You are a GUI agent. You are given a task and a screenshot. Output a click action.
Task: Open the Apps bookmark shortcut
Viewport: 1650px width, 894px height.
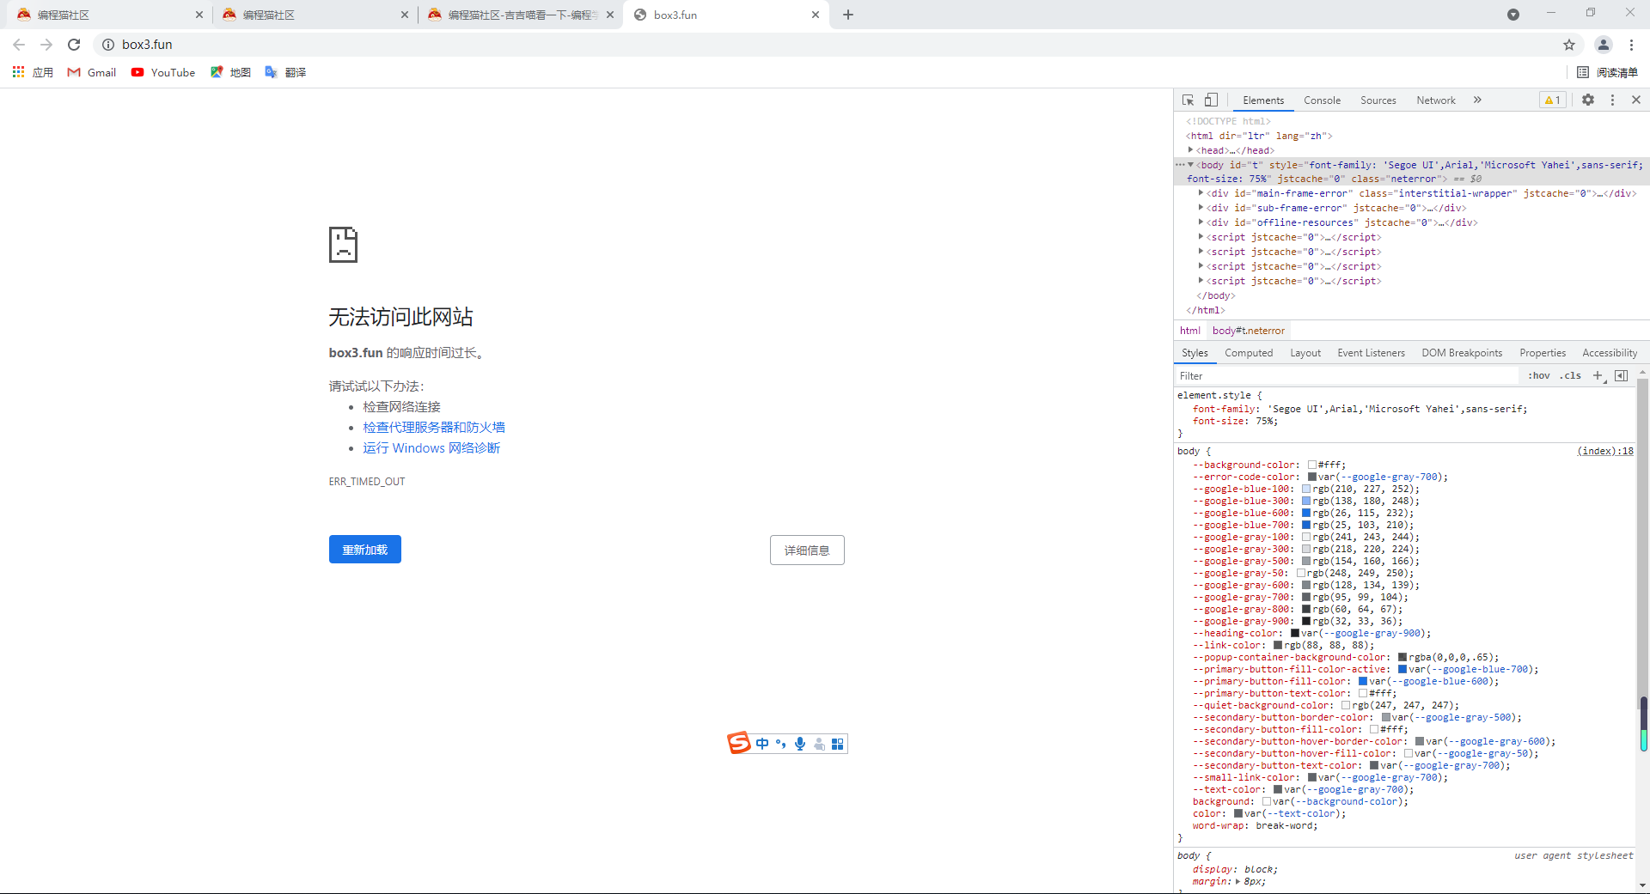pos(33,73)
